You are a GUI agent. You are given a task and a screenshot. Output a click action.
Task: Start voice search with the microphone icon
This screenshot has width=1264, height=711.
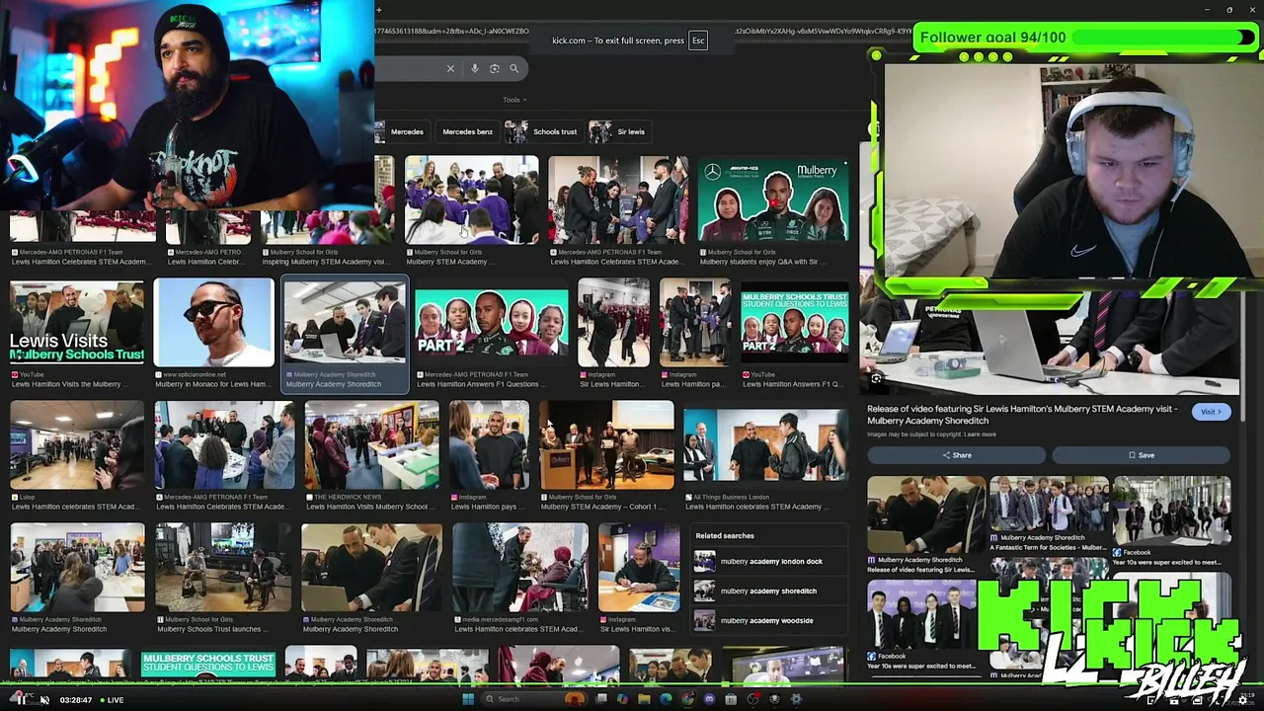pyautogui.click(x=475, y=68)
